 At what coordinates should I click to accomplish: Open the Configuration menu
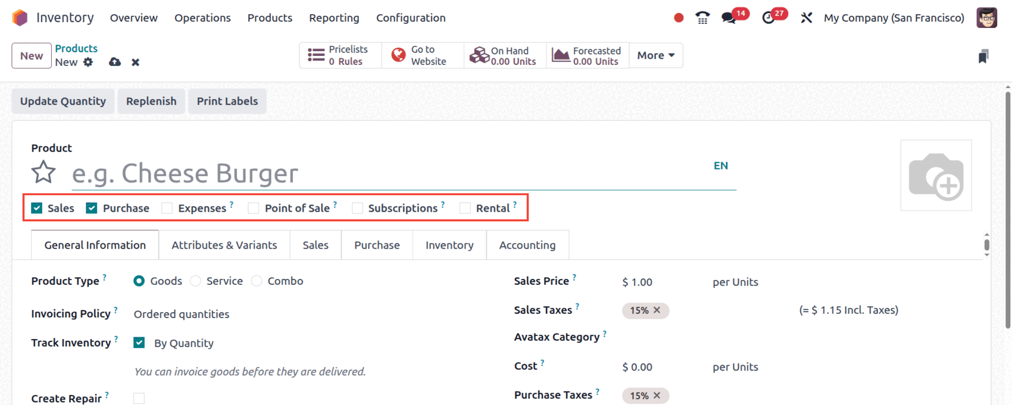(x=410, y=18)
